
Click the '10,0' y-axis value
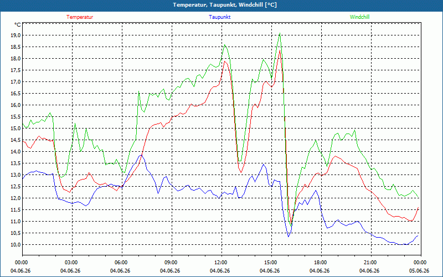[x=16, y=245]
